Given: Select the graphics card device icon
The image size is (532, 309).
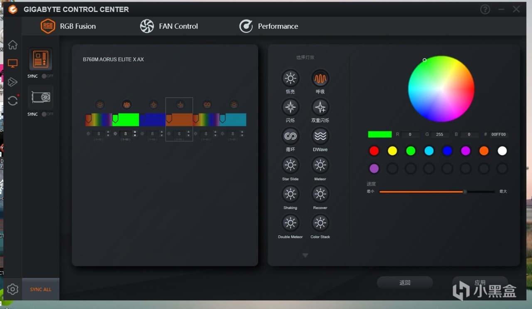Looking at the screenshot, I should pyautogui.click(x=41, y=97).
